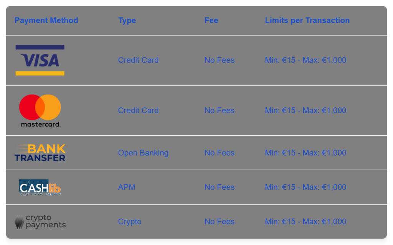Choose the Bank Transfer logo
The image size is (393, 245).
pyautogui.click(x=40, y=153)
